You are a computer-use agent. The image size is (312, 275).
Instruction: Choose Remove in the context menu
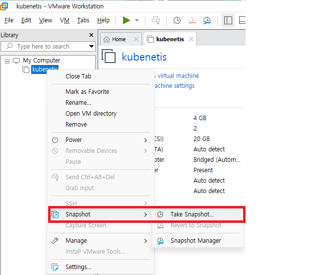coord(76,125)
